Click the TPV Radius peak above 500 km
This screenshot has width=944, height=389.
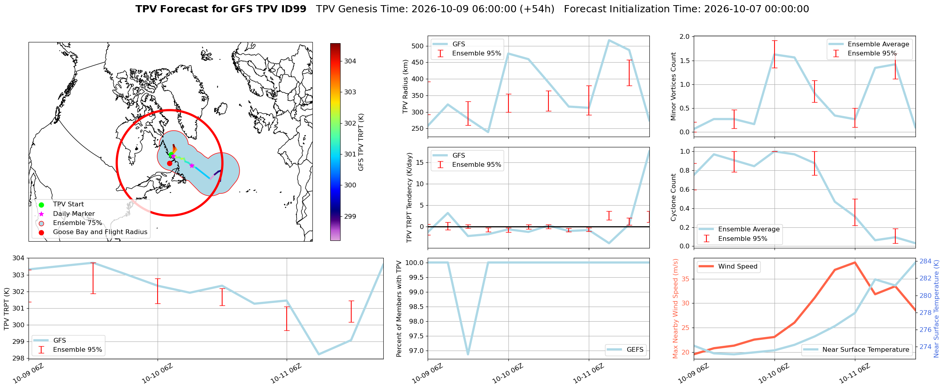click(609, 40)
